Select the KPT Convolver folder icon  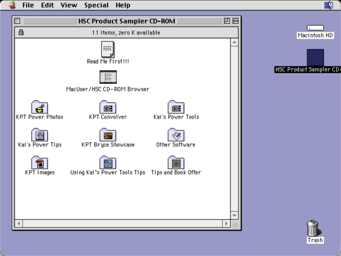tap(108, 107)
